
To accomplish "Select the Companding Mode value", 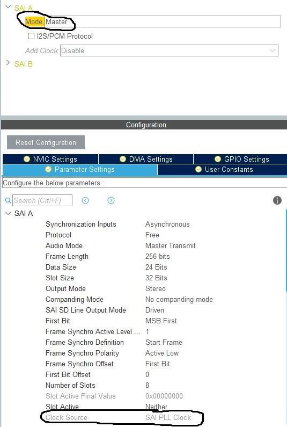I will (179, 299).
